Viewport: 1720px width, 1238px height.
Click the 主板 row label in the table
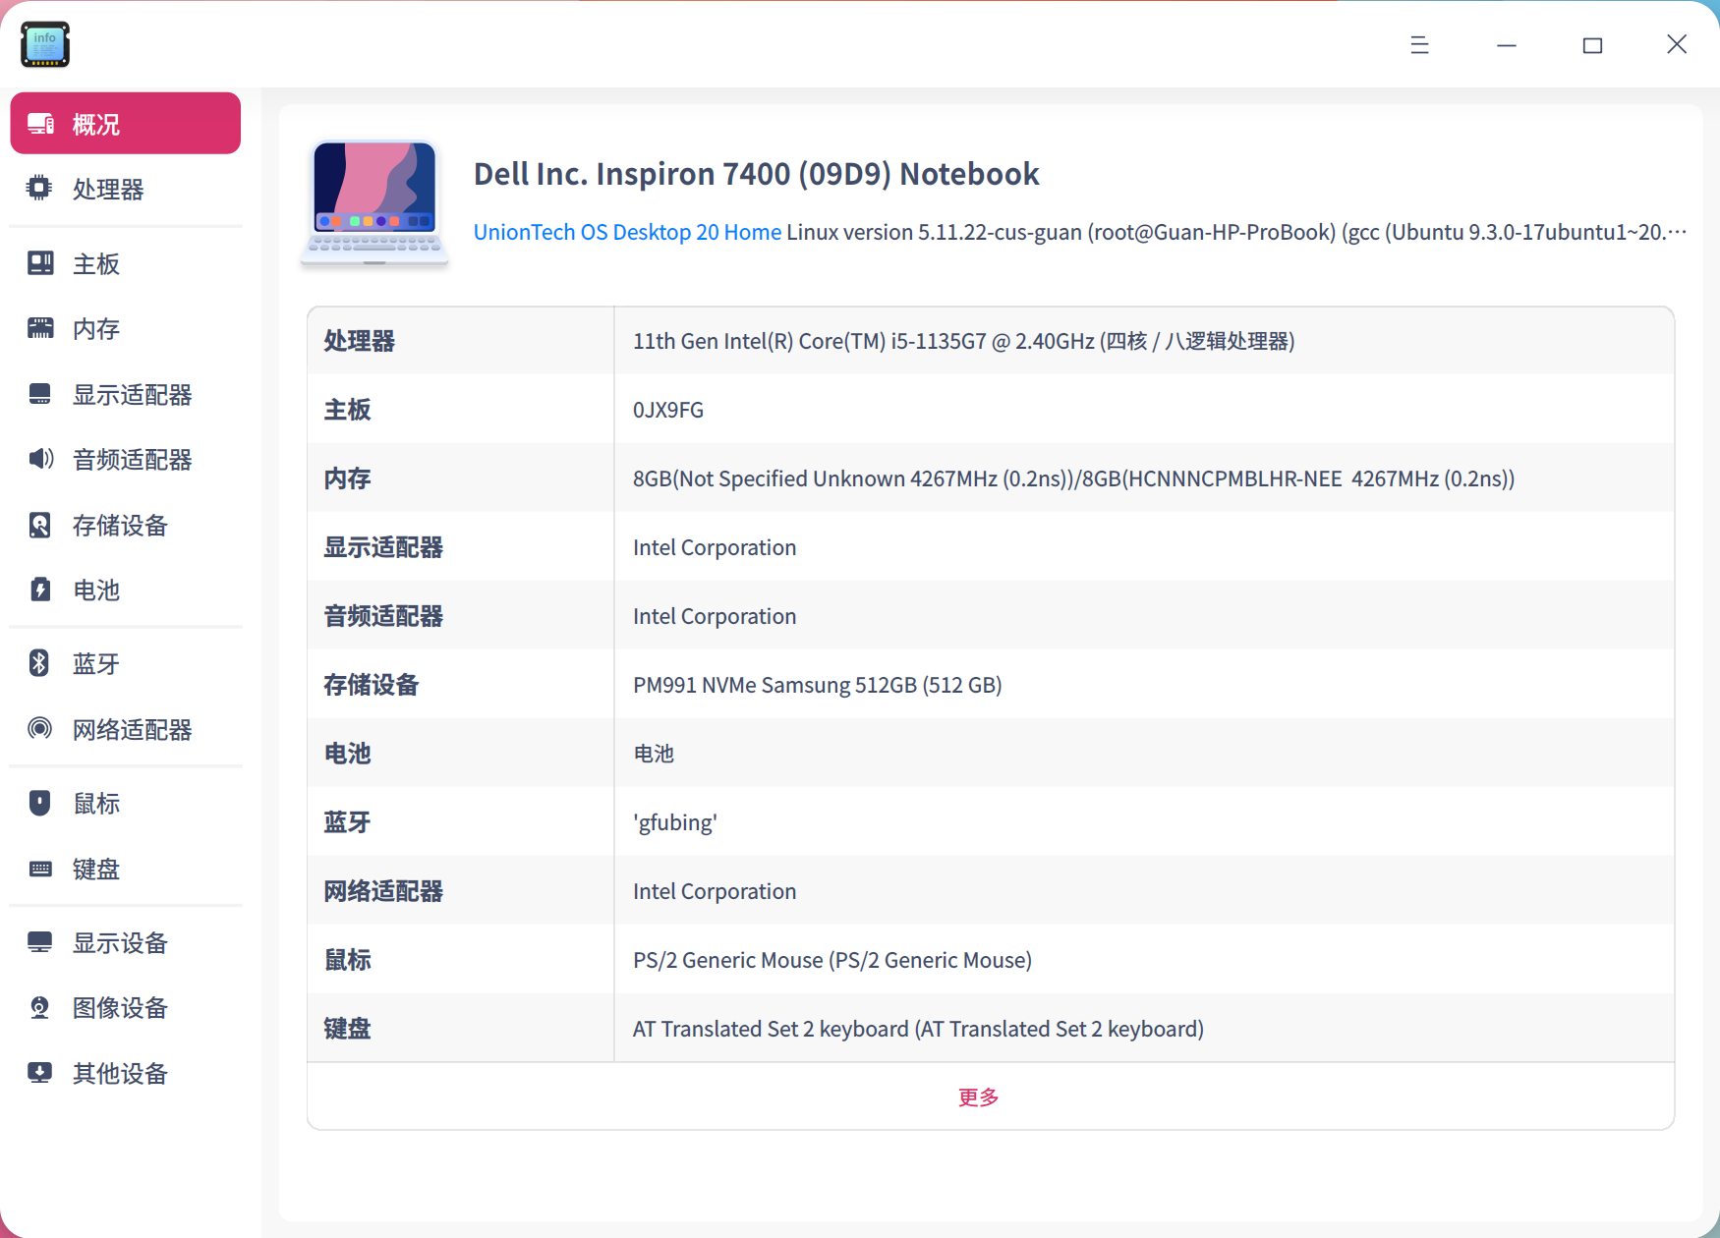348,410
